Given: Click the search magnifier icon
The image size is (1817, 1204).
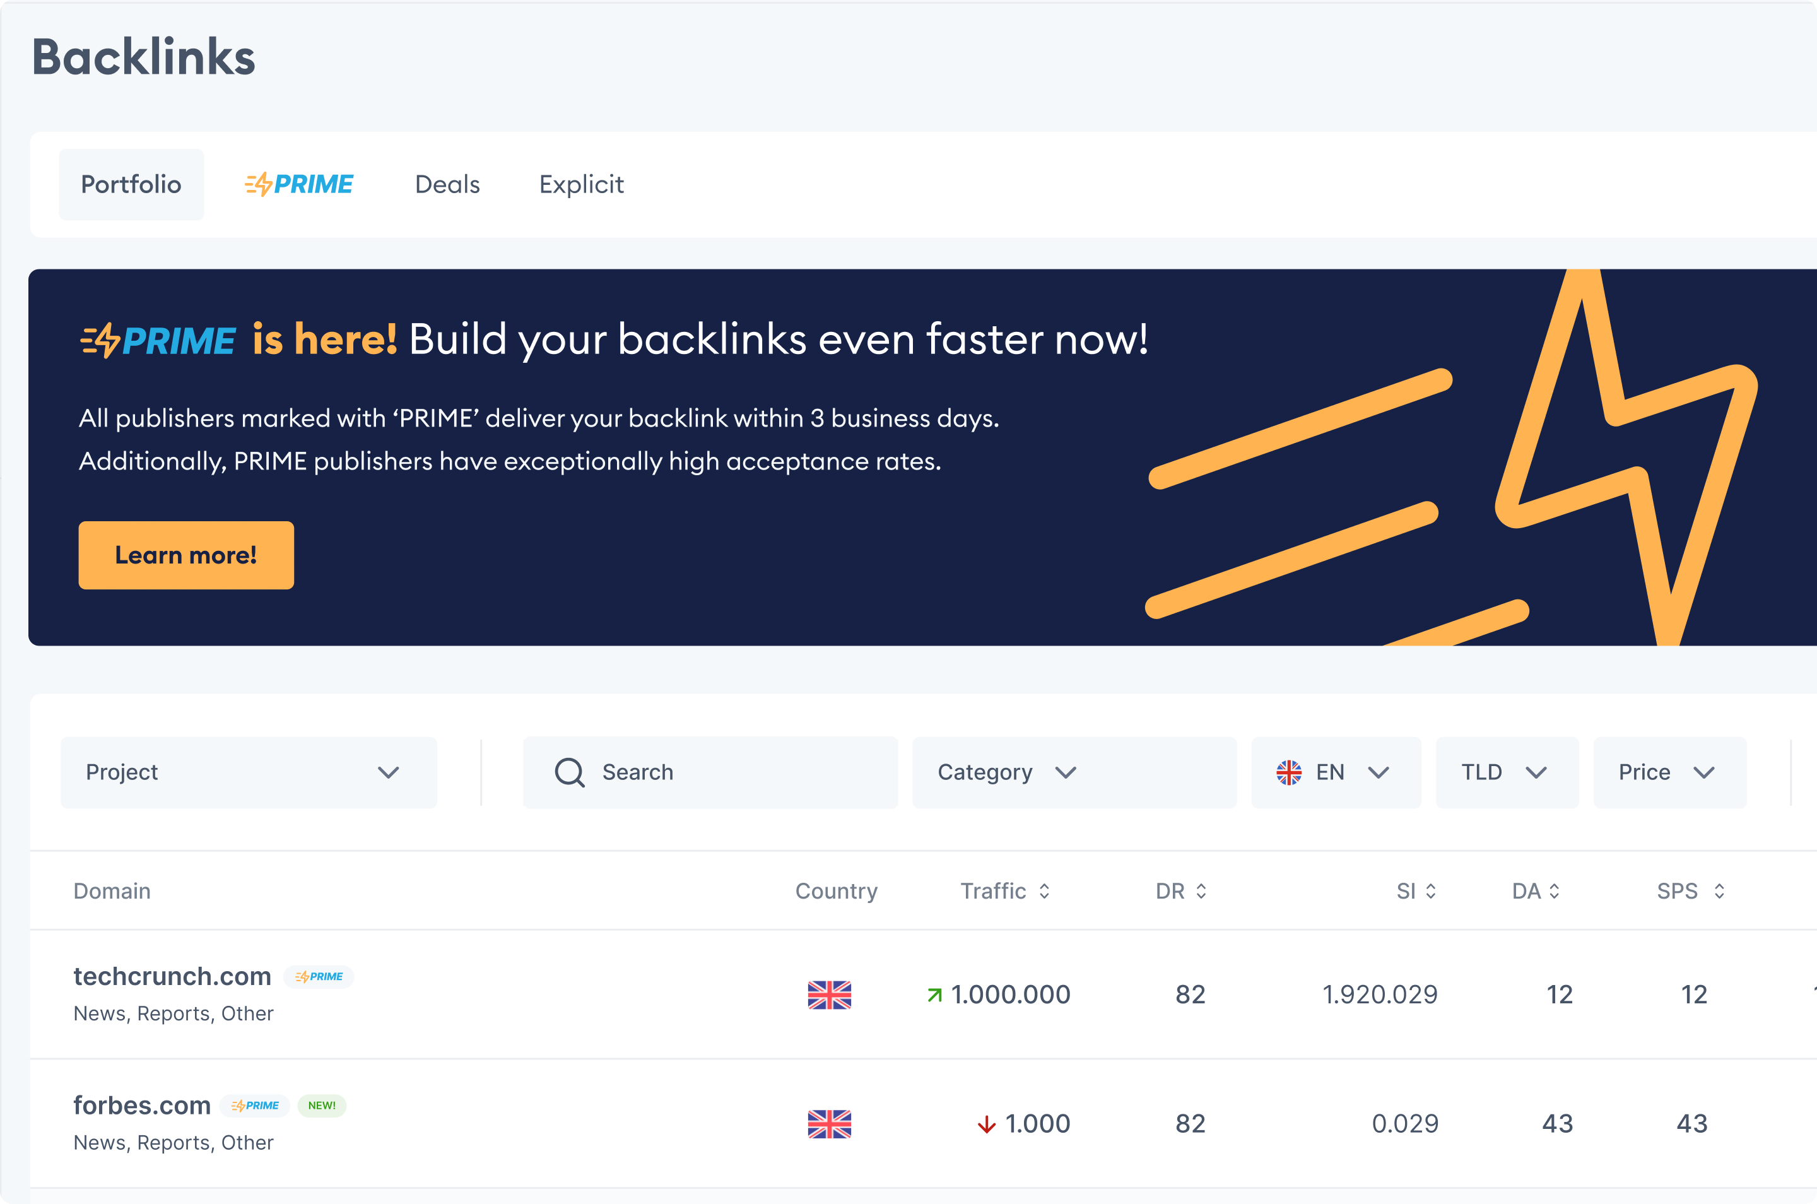Looking at the screenshot, I should pyautogui.click(x=570, y=772).
